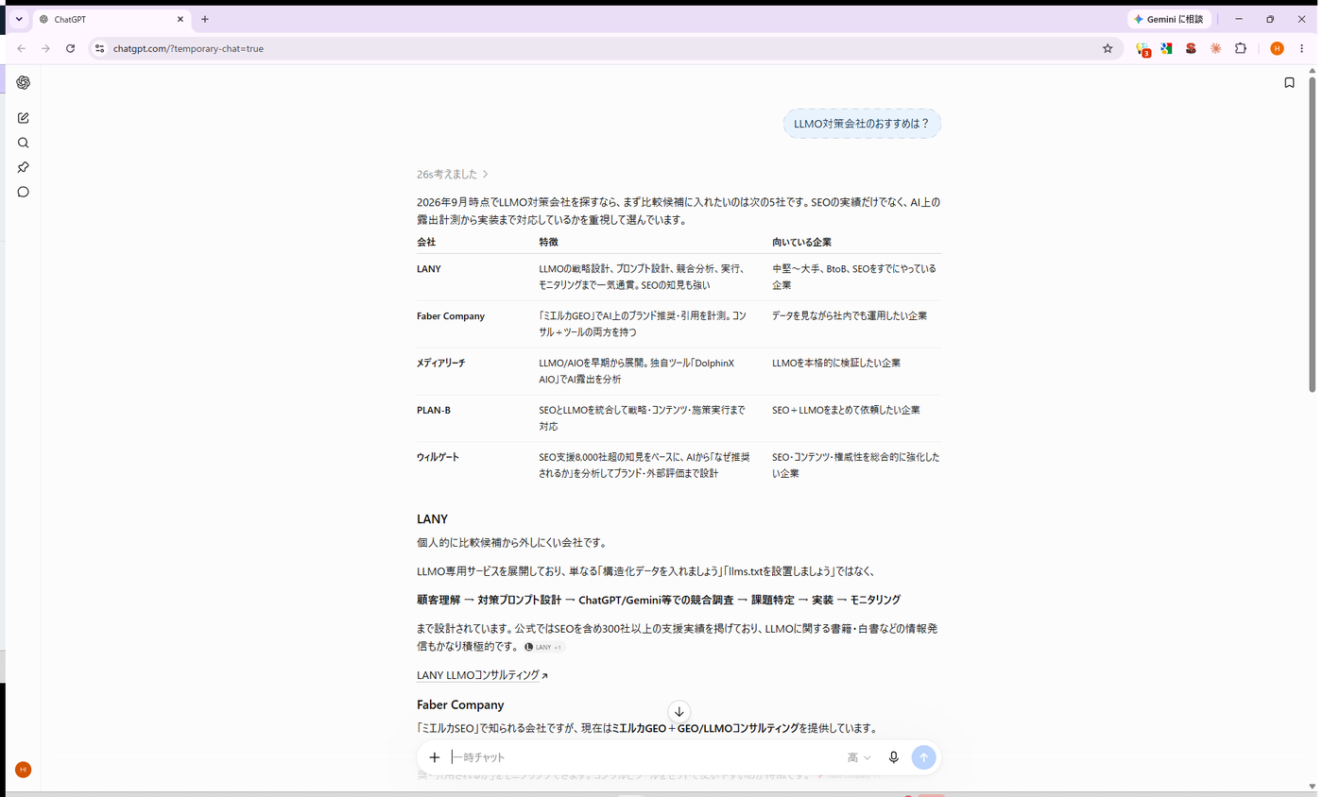Click text 個人的に比較候補から外しにくい会社です。
1323x797 pixels.
tap(511, 543)
